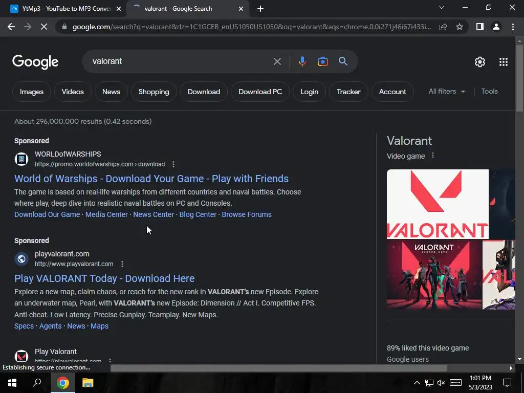Click the WORLDofWARSHIPS site favicon
Image resolution: width=524 pixels, height=393 pixels.
click(21, 159)
